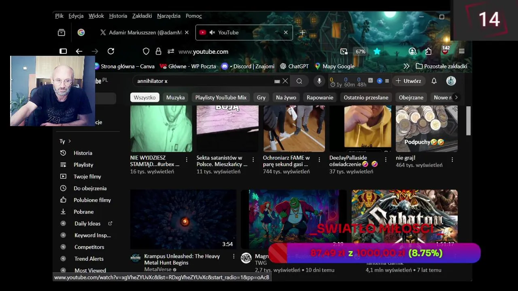Open the red extension with 142 badge
Viewport: 518px width, 291px height.
[445, 51]
